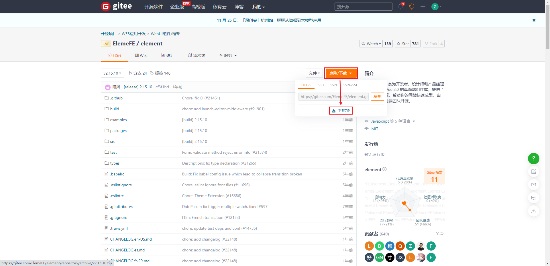This screenshot has height=266, width=550.
Task: Click the 标签 148 link
Action: pos(160,73)
